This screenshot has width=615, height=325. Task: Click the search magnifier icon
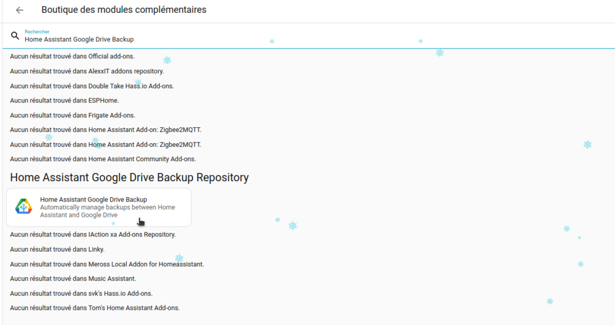pyautogui.click(x=15, y=36)
